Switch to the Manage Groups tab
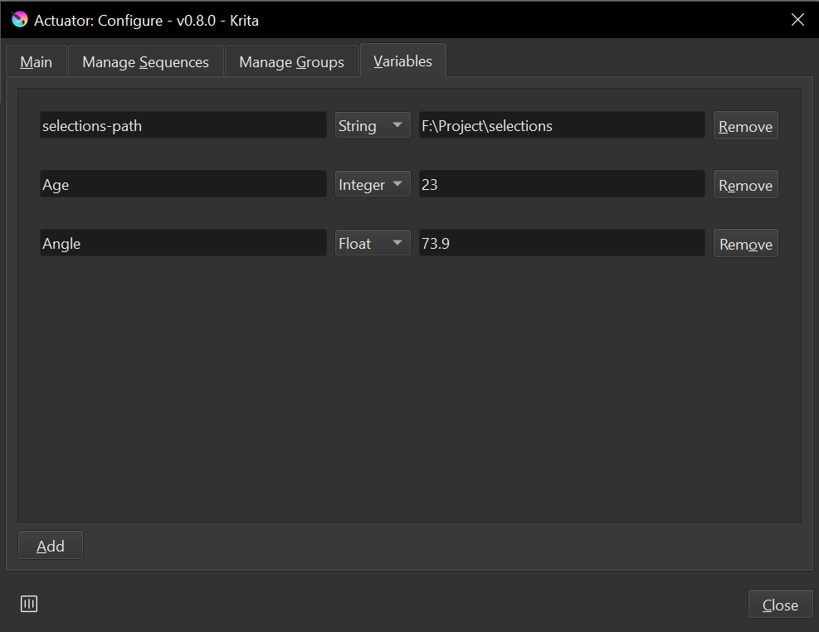This screenshot has height=632, width=819. 291,62
